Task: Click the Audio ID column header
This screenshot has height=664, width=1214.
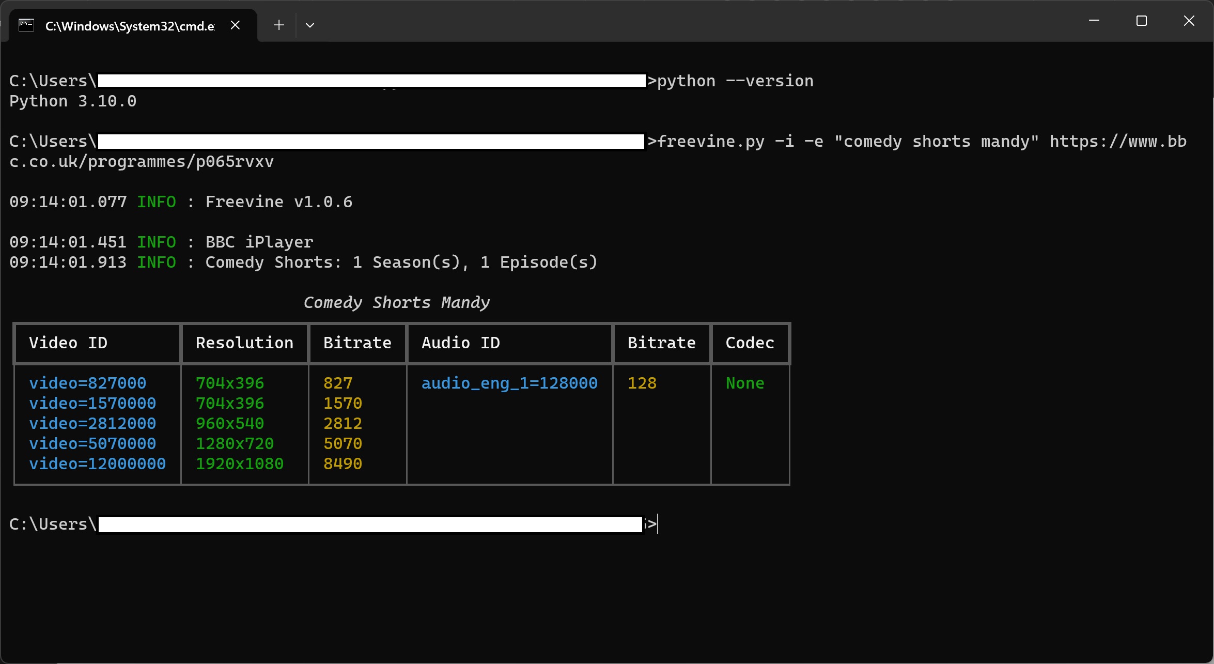Action: (x=461, y=343)
